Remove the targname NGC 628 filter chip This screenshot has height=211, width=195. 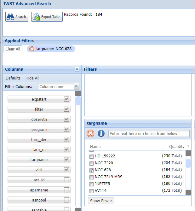pyautogui.click(x=32, y=49)
